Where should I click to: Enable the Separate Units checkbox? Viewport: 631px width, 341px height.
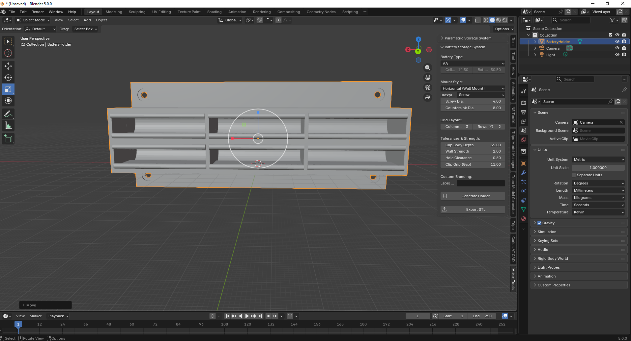point(573,175)
